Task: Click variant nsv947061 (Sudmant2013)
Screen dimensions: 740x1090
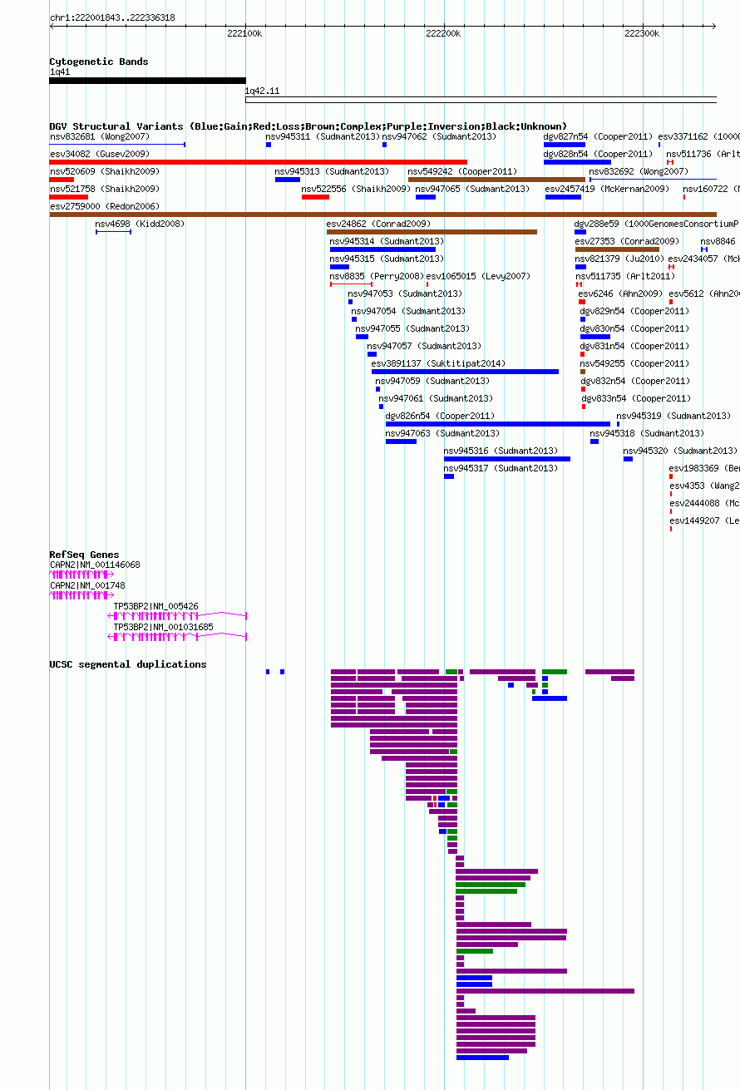Action: click(x=436, y=398)
